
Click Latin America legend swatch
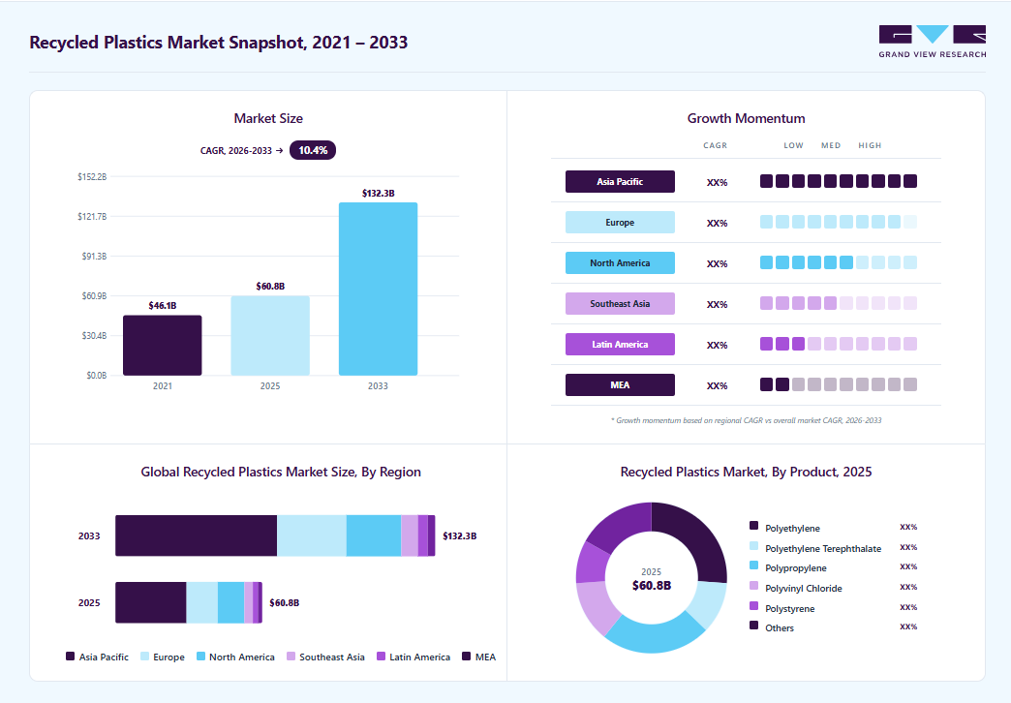click(381, 656)
